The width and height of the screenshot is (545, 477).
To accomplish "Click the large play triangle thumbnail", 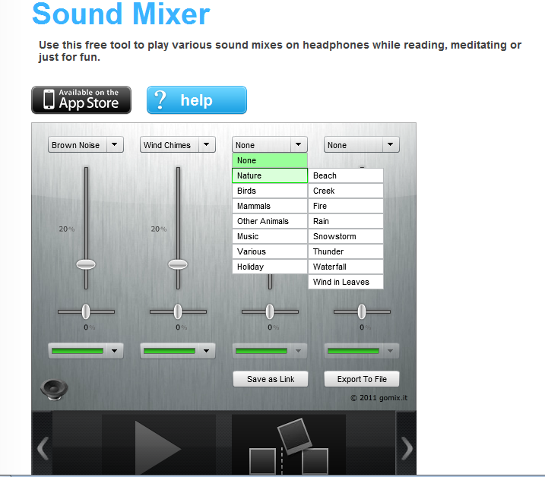I will pos(159,444).
